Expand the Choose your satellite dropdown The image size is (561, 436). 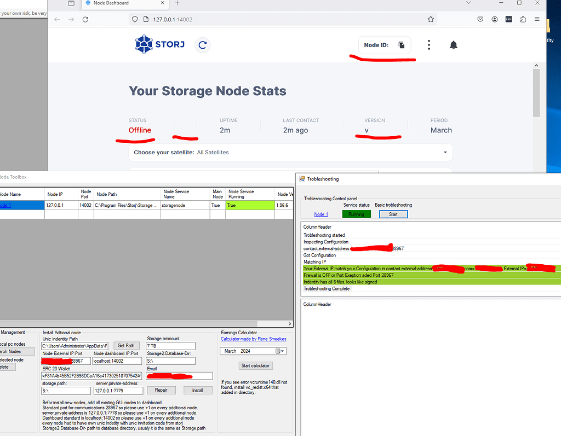(x=444, y=152)
